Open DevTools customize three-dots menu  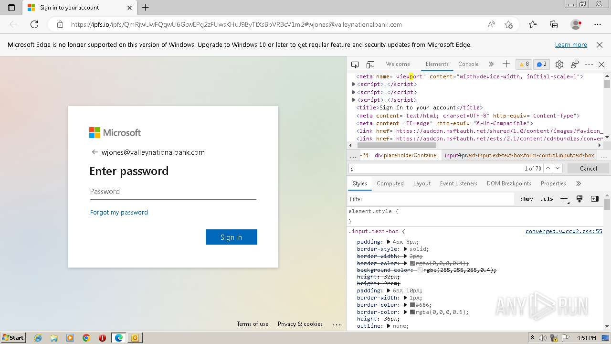[x=589, y=64]
